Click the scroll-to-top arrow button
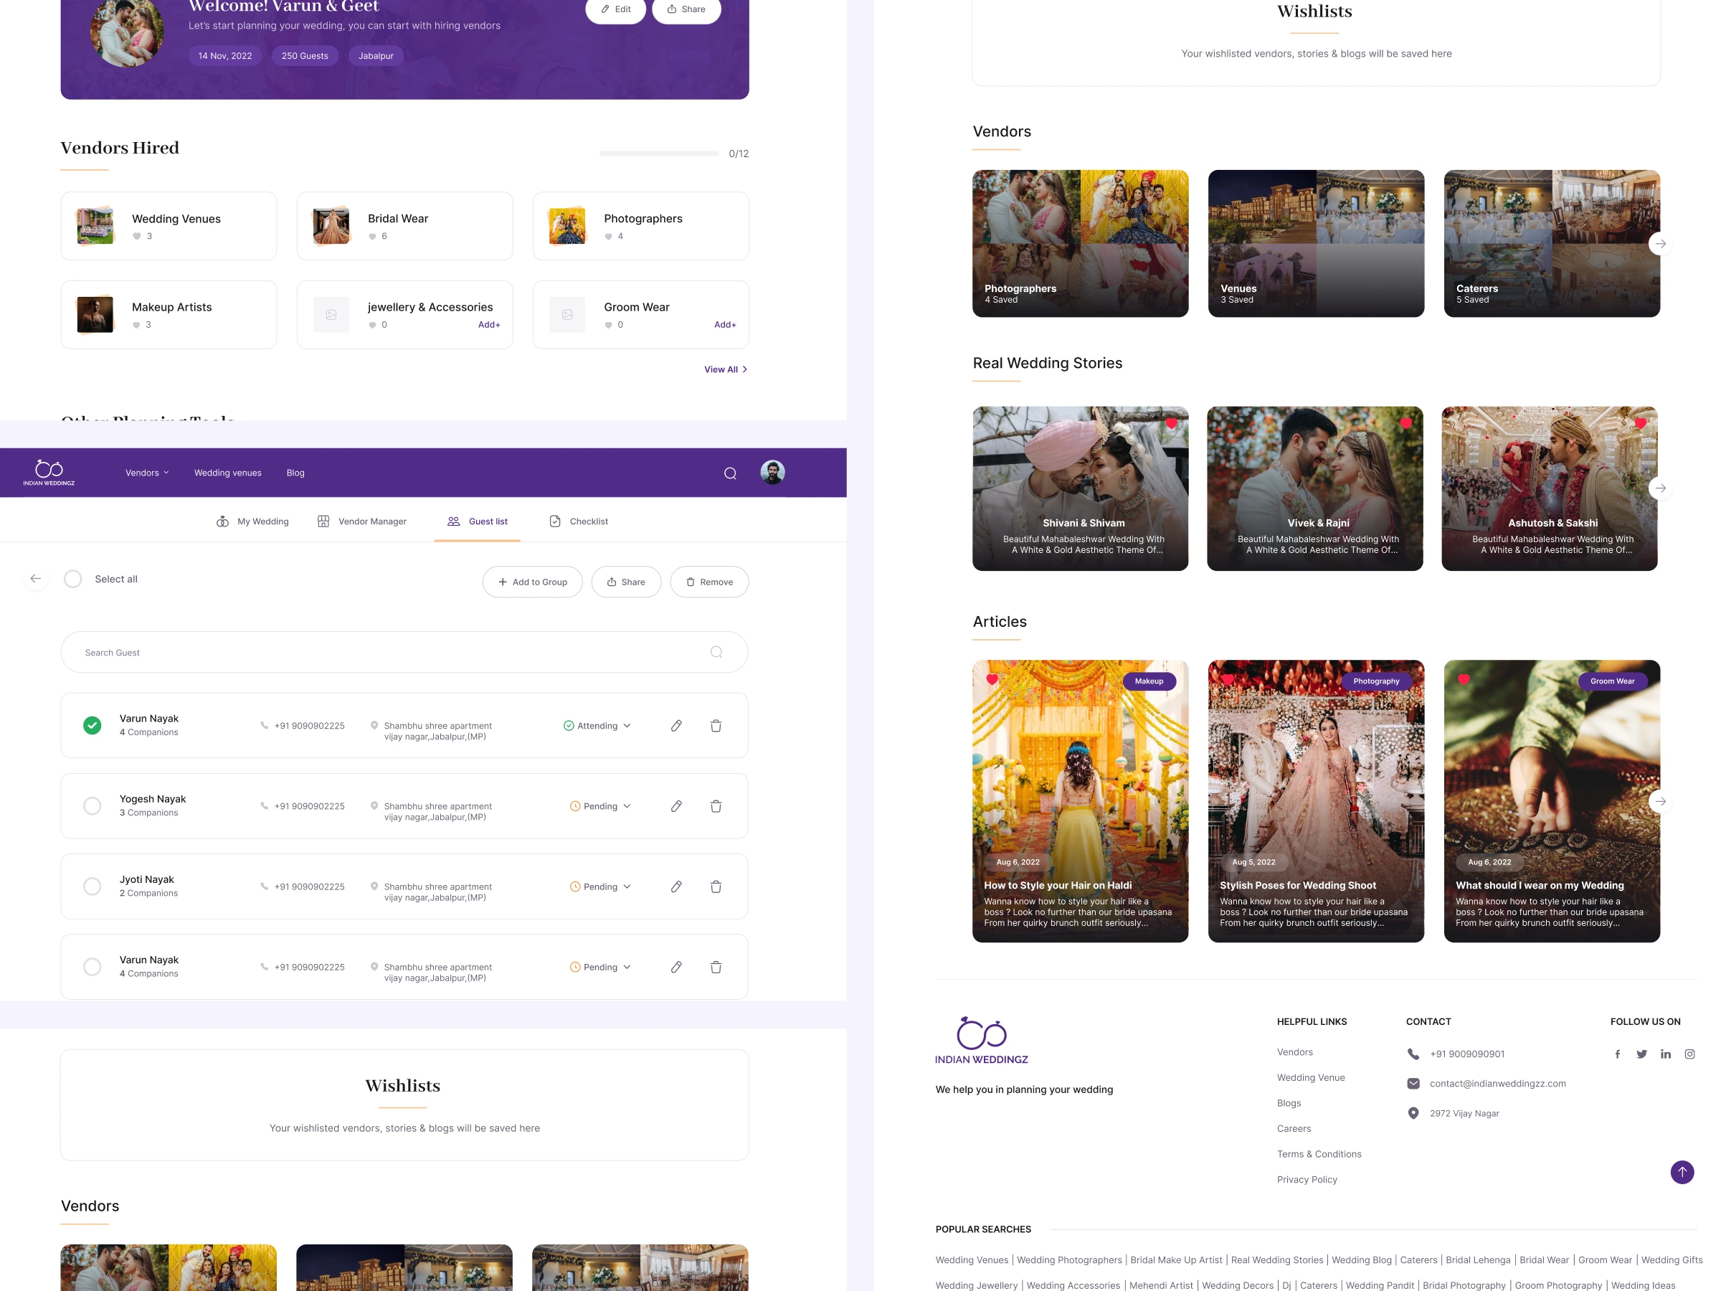The height and width of the screenshot is (1291, 1721). [1682, 1172]
